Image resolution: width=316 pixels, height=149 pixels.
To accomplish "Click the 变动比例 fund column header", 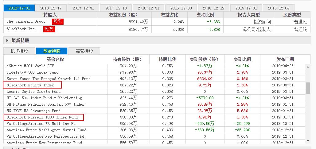I will click(x=242, y=59).
